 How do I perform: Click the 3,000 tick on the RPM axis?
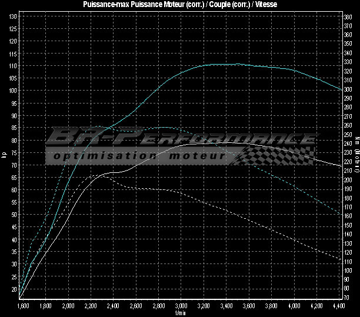181,306
